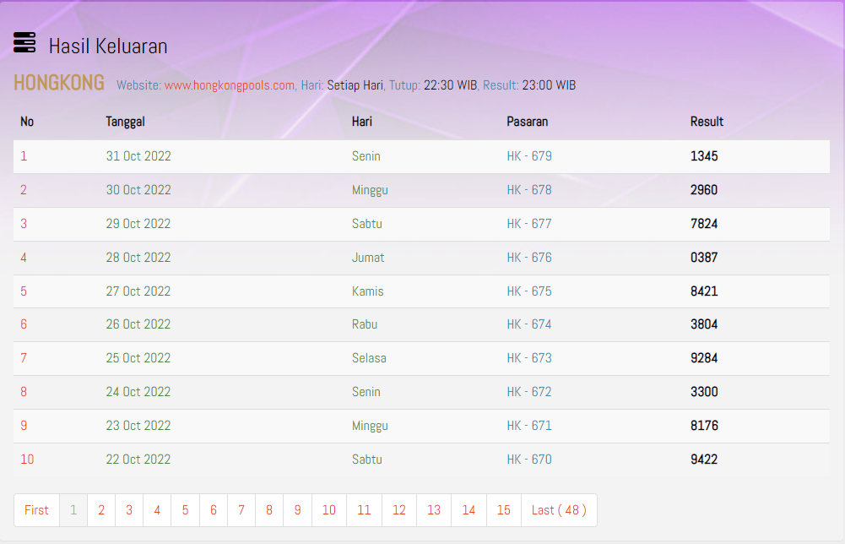Select page 3 in pagination
This screenshot has width=845, height=544.
tap(129, 510)
